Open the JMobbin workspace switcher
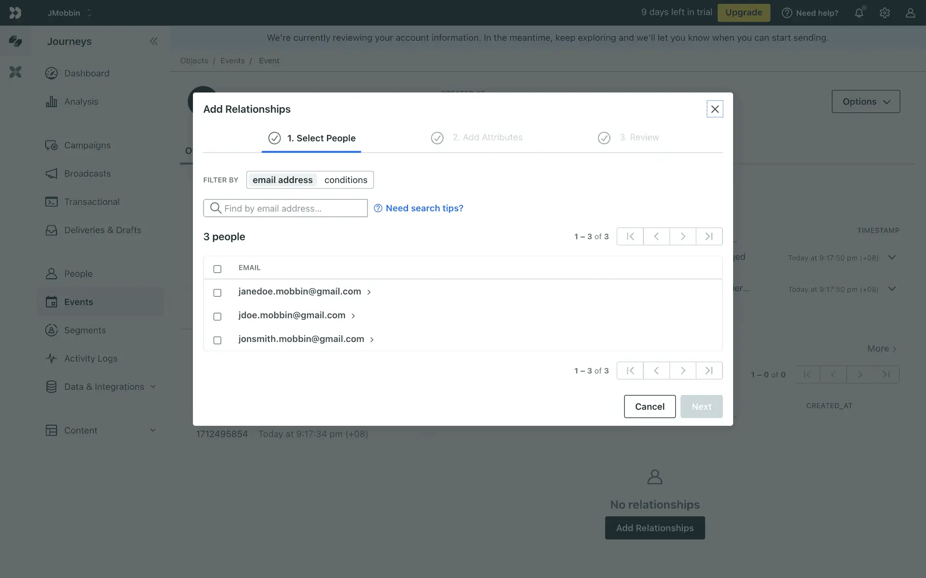Screen dimensions: 926x578 click(69, 13)
